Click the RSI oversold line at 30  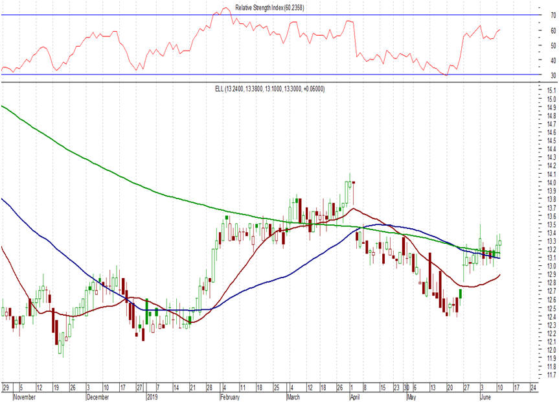130,74
